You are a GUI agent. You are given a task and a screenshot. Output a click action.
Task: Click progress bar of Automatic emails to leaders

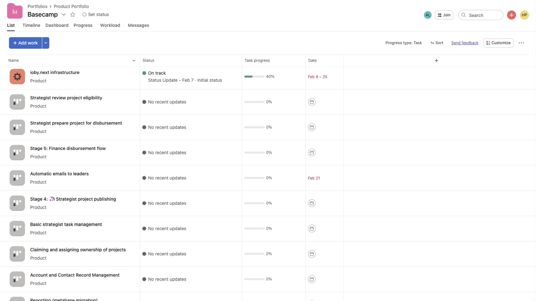(254, 178)
